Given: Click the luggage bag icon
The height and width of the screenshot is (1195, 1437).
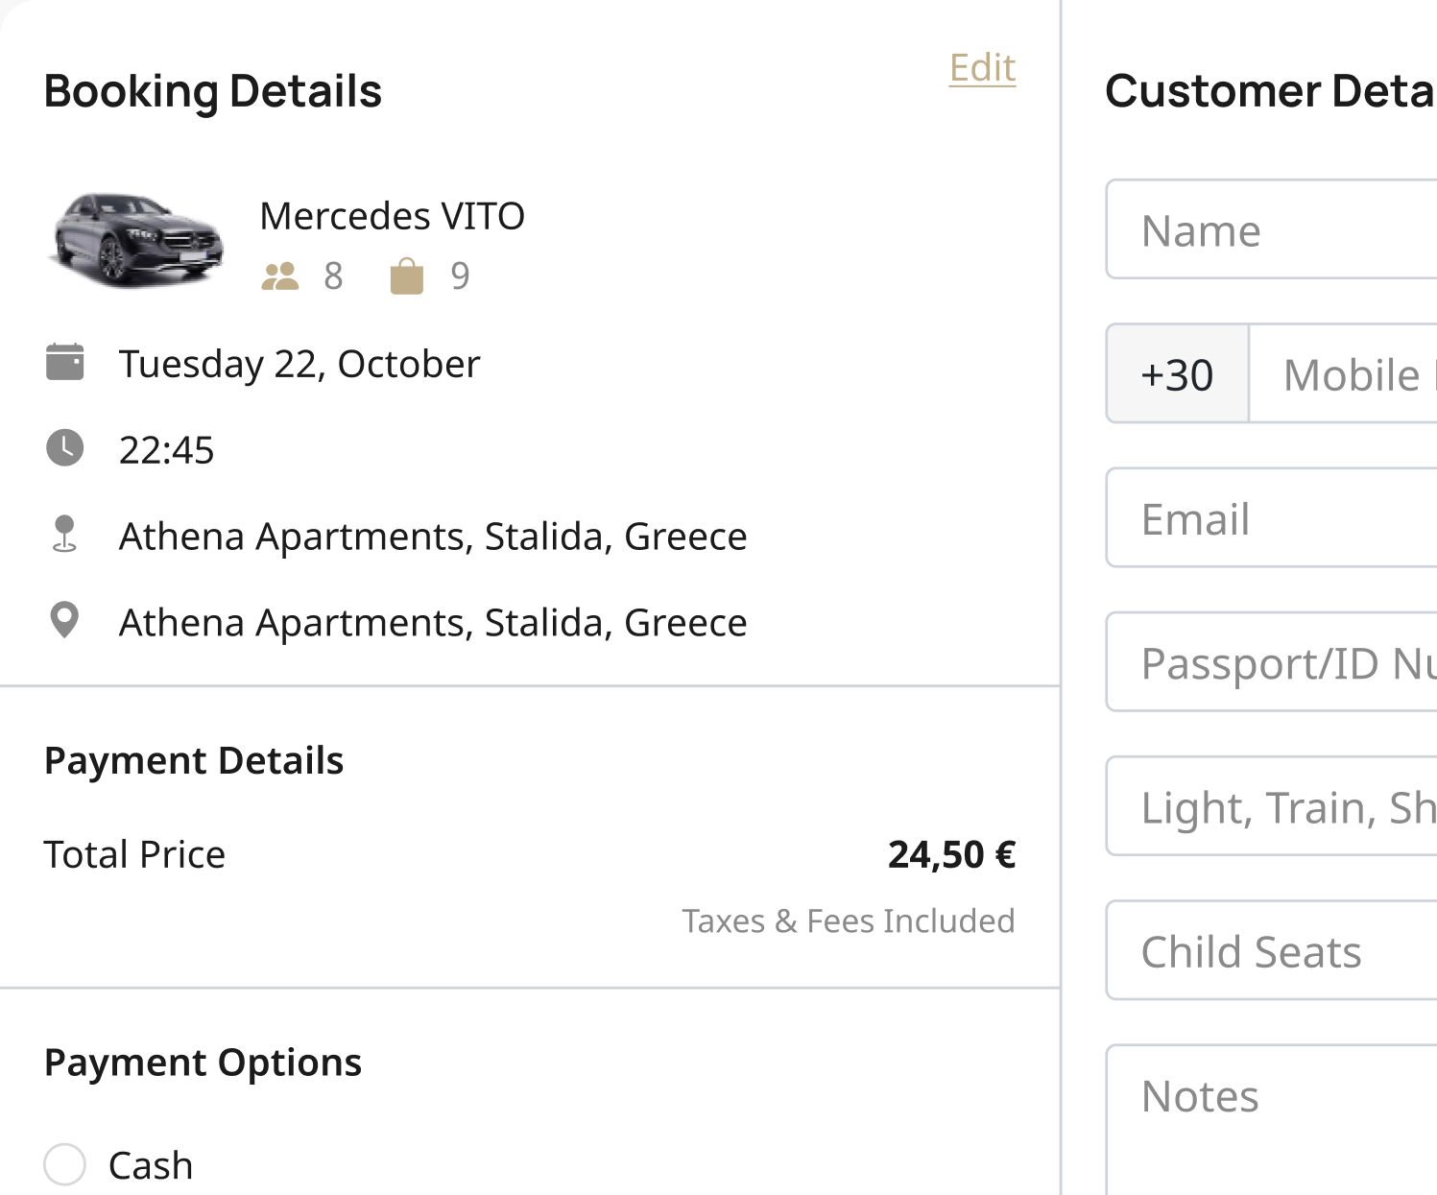Looking at the screenshot, I should point(407,276).
